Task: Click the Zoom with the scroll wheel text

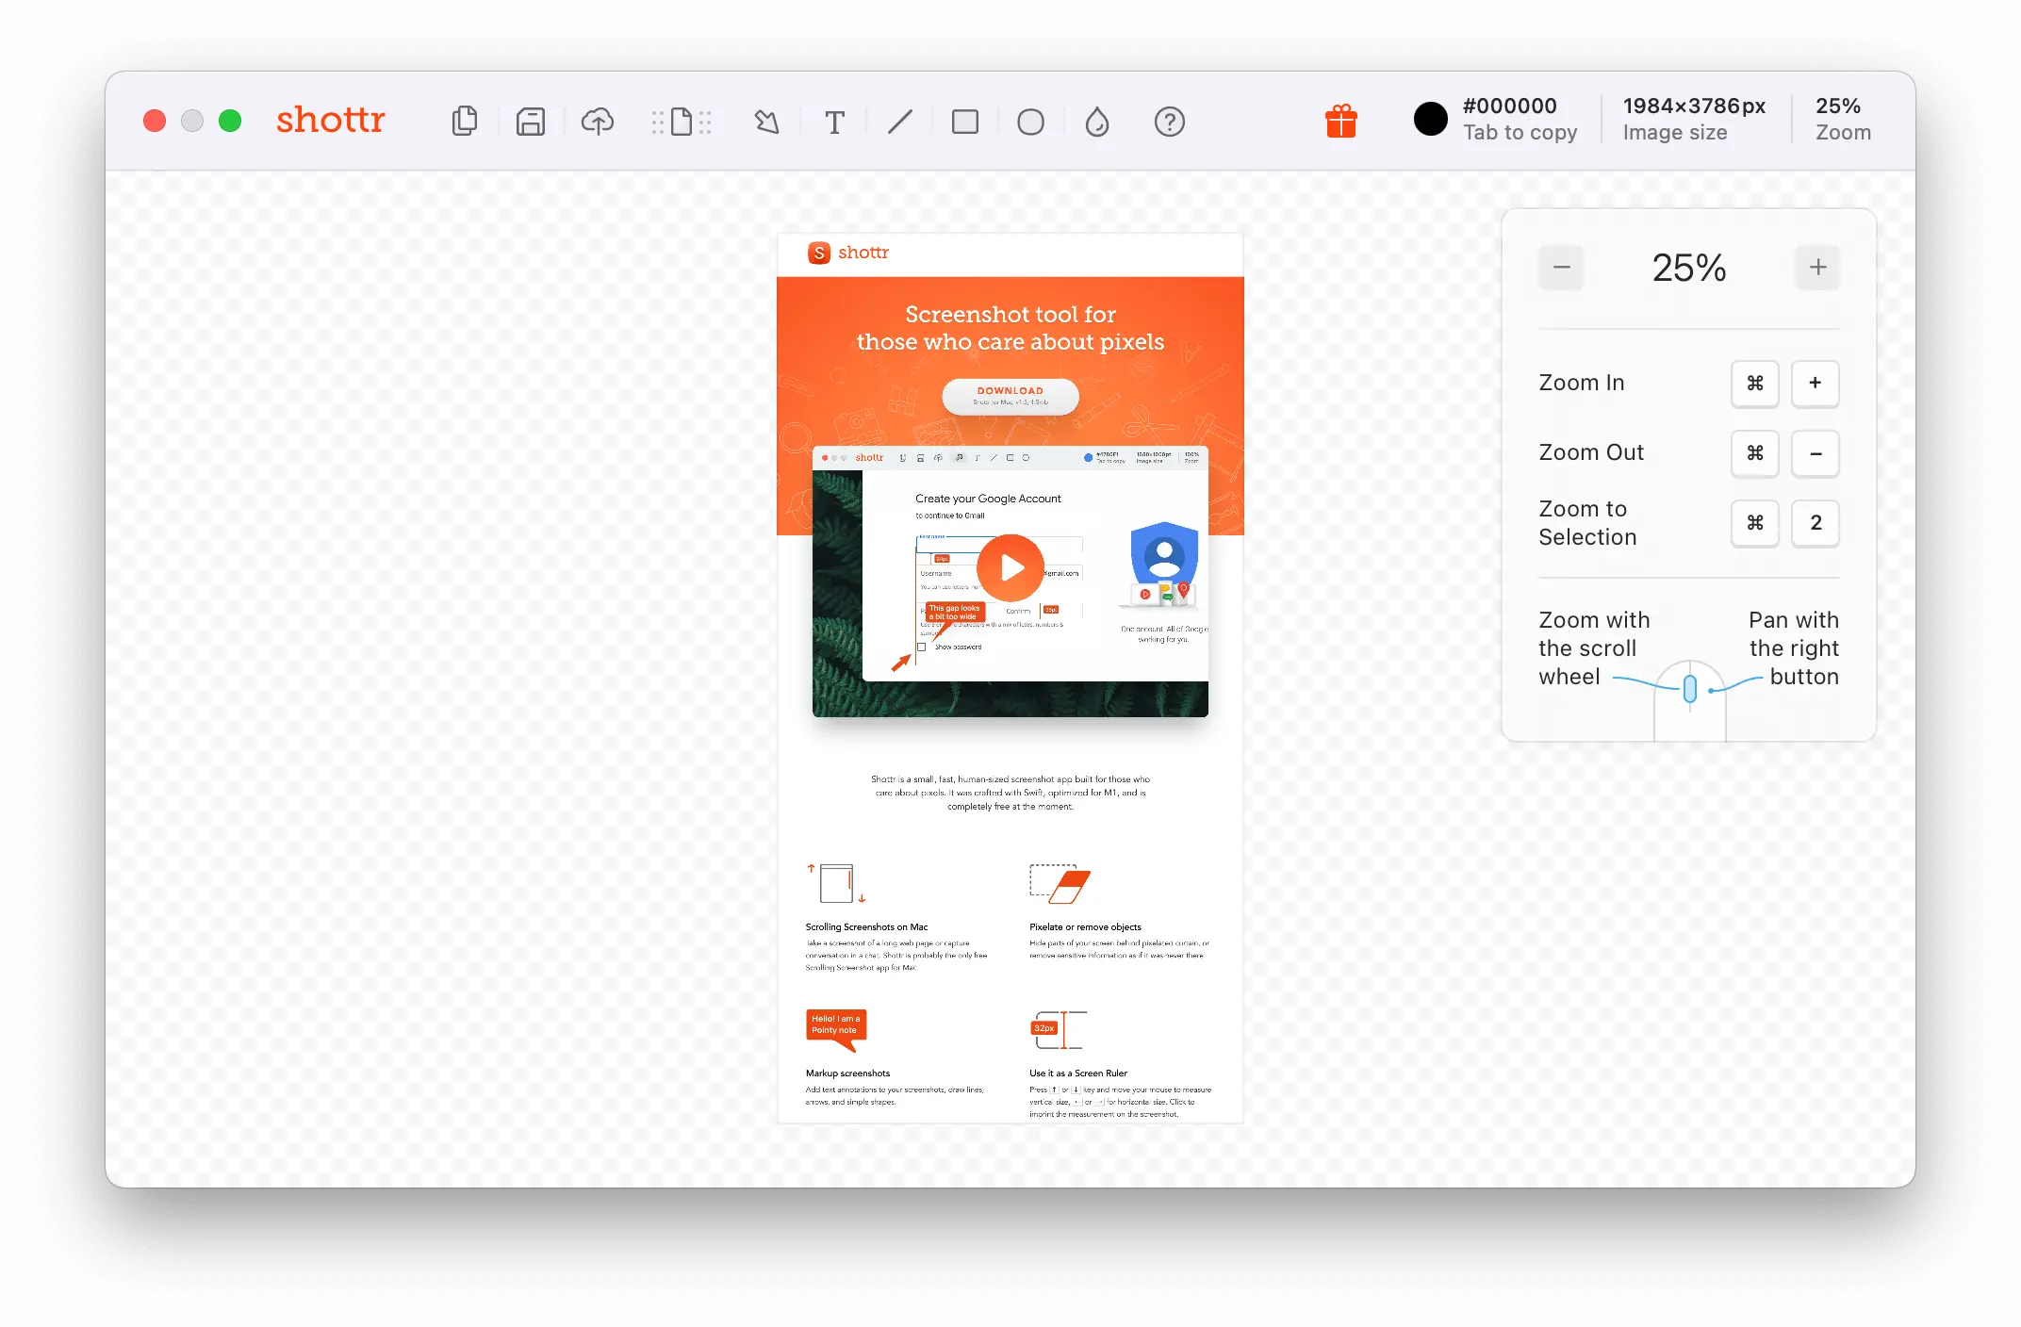Action: click(x=1594, y=648)
